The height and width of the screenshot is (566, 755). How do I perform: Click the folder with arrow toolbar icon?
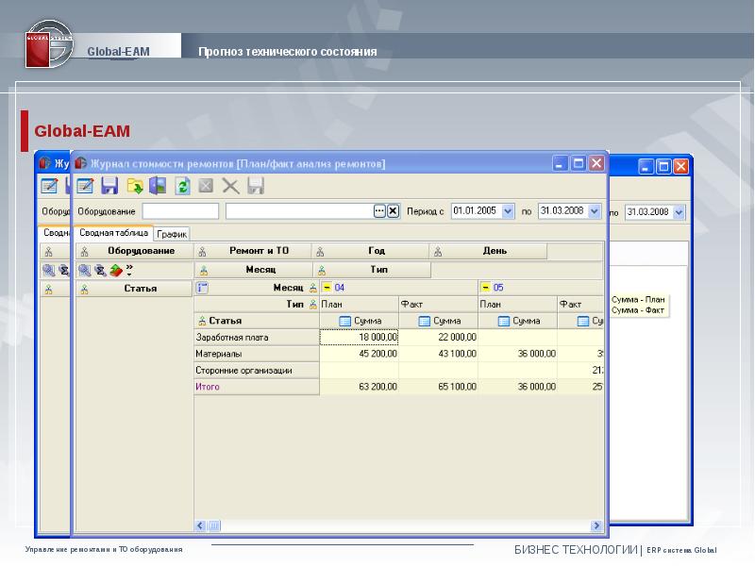135,186
